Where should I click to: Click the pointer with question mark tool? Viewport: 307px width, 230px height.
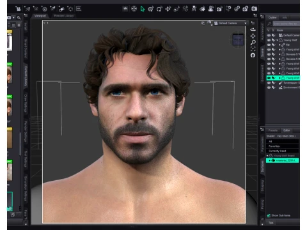coord(228,9)
